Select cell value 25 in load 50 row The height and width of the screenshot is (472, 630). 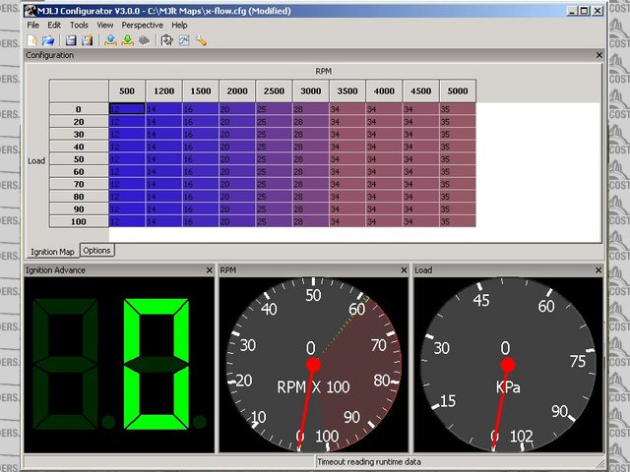click(x=274, y=159)
